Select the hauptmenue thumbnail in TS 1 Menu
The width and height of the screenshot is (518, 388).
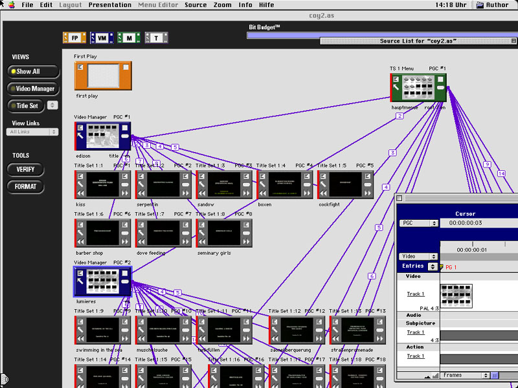coord(418,87)
